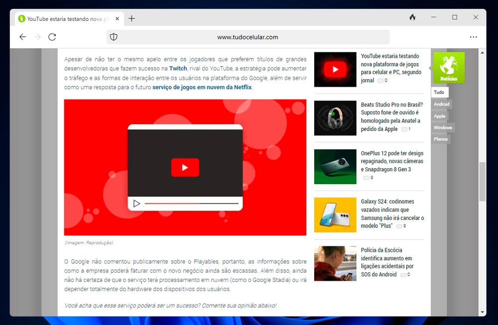Click the shield icon in the address bar
Viewport: 498px width, 325px height.
[114, 37]
